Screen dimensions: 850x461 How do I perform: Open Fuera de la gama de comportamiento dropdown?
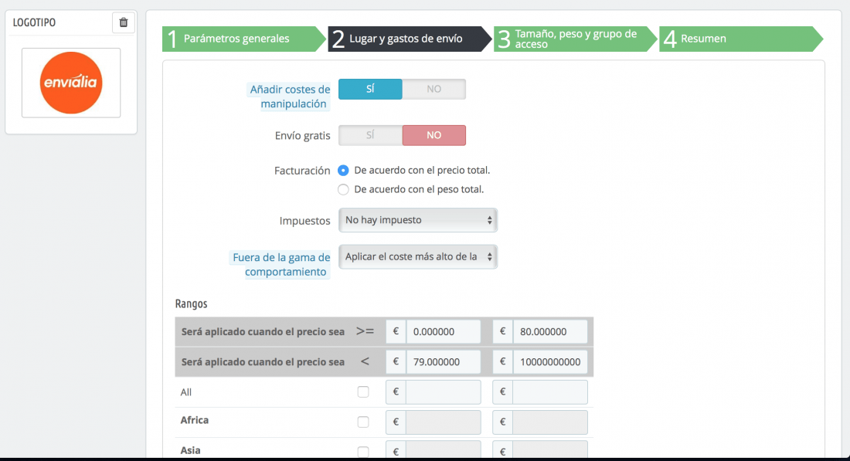tap(418, 257)
